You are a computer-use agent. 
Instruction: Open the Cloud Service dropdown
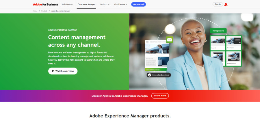point(121,4)
